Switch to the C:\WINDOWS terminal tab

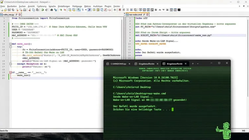pos(118,63)
